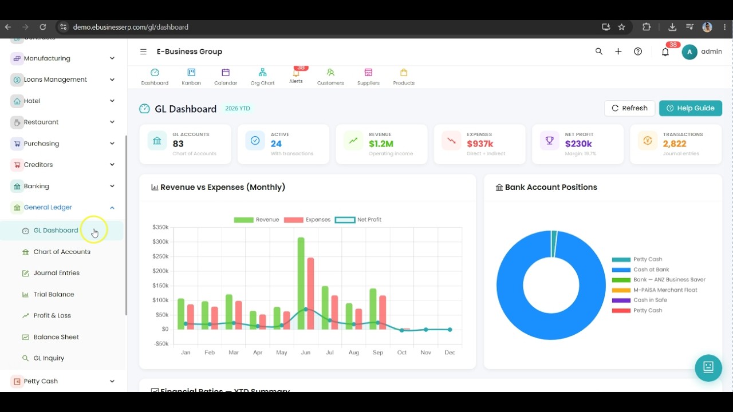Click the green ANZ Business Saver legend swatch
This screenshot has width=733, height=412.
click(x=621, y=280)
